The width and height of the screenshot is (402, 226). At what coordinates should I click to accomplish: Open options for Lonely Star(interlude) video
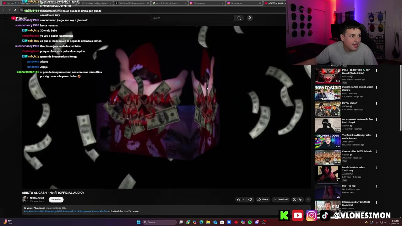(x=376, y=168)
